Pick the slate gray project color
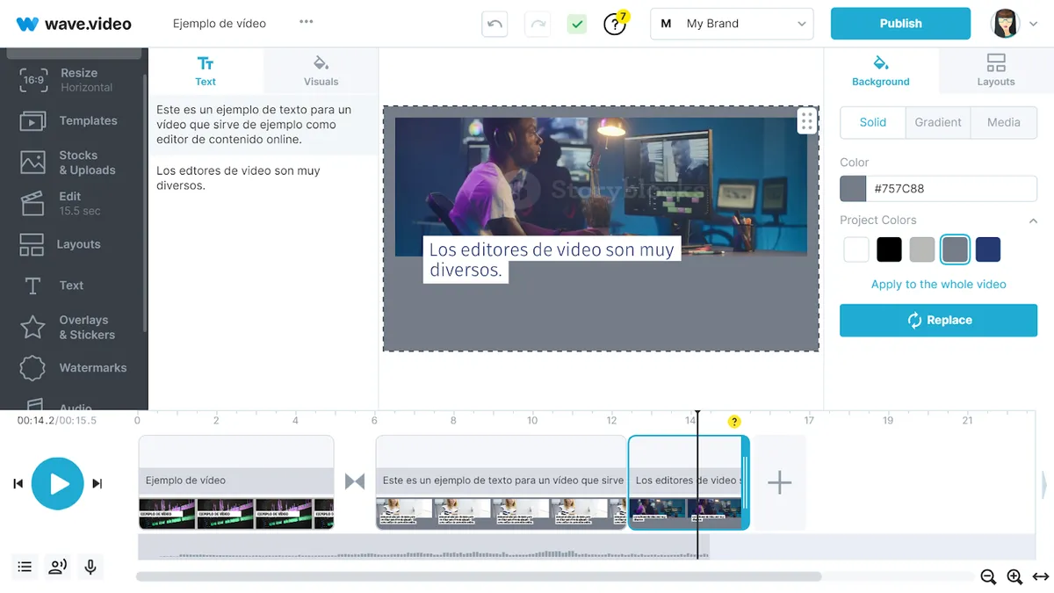 [x=955, y=249]
